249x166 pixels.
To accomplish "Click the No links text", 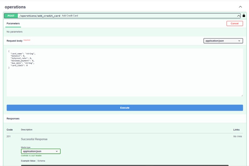I will point(237,136).
